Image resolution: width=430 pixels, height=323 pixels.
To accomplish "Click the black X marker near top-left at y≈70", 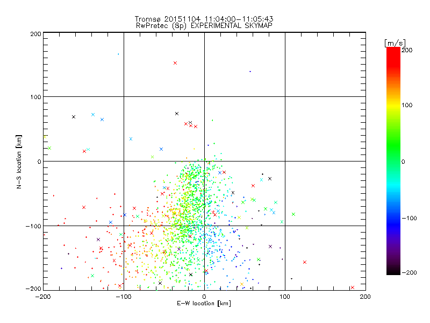I will coord(74,117).
